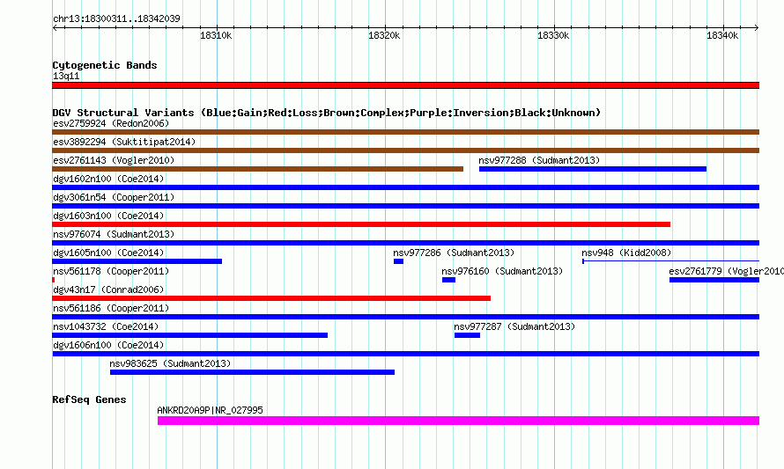Click the 18310k ruler tick label

216,35
